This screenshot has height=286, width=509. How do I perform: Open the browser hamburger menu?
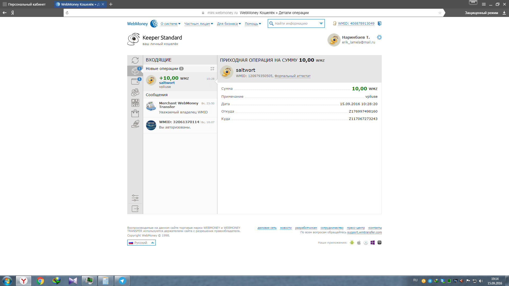click(x=484, y=4)
